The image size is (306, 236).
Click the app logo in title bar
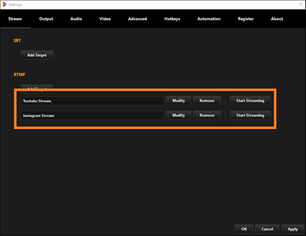coord(4,4)
